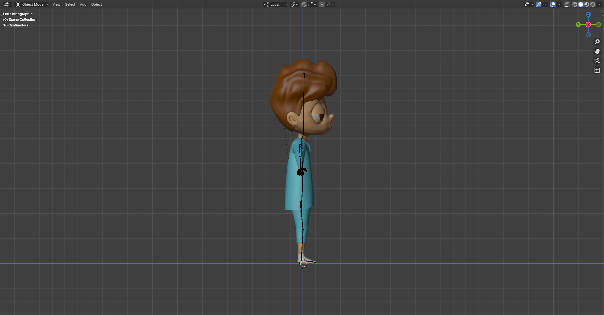The width and height of the screenshot is (604, 315).
Task: Click the -X axis on navigation gizmo
Action: click(x=588, y=25)
